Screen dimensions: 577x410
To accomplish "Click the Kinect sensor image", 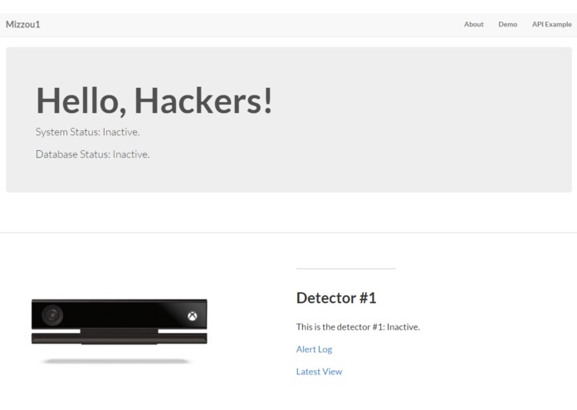I will (x=120, y=331).
